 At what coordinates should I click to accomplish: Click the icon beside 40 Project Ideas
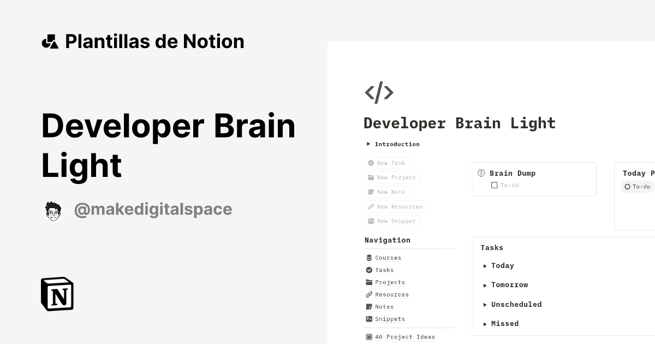369,336
